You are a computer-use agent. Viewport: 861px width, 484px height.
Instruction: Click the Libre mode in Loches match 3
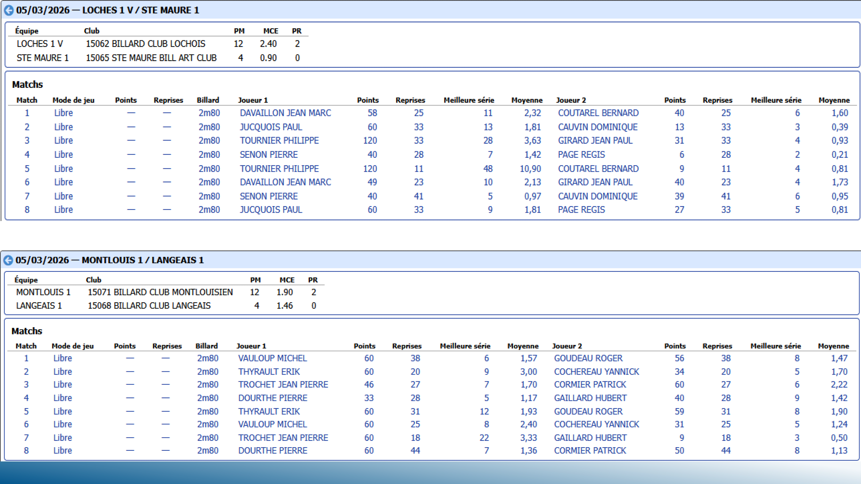coord(64,141)
